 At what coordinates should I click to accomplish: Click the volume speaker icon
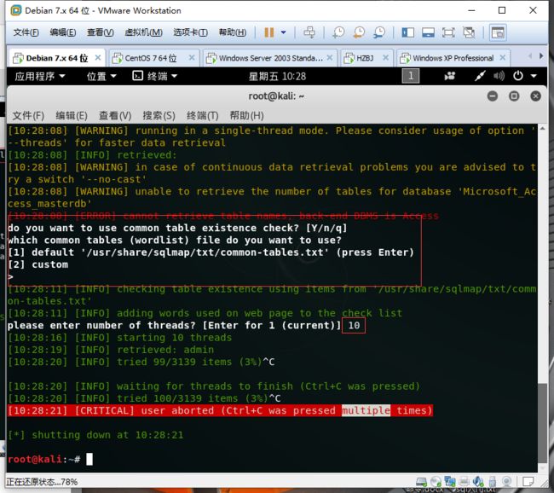(x=499, y=76)
